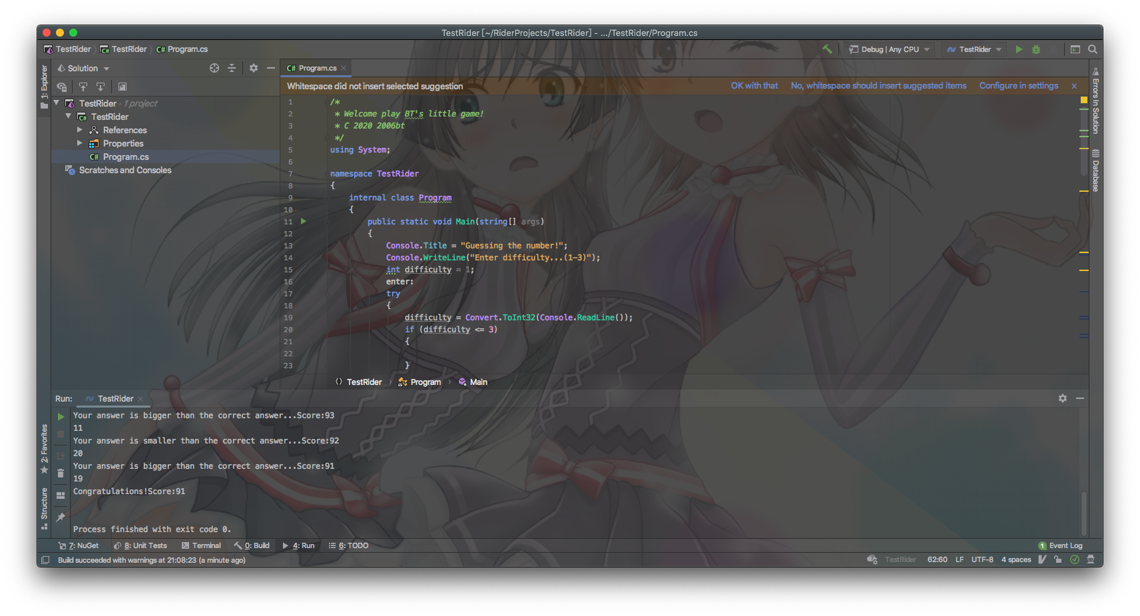Toggle the Explorer side tool window
Viewport: 1140px width, 616px height.
[x=45, y=87]
